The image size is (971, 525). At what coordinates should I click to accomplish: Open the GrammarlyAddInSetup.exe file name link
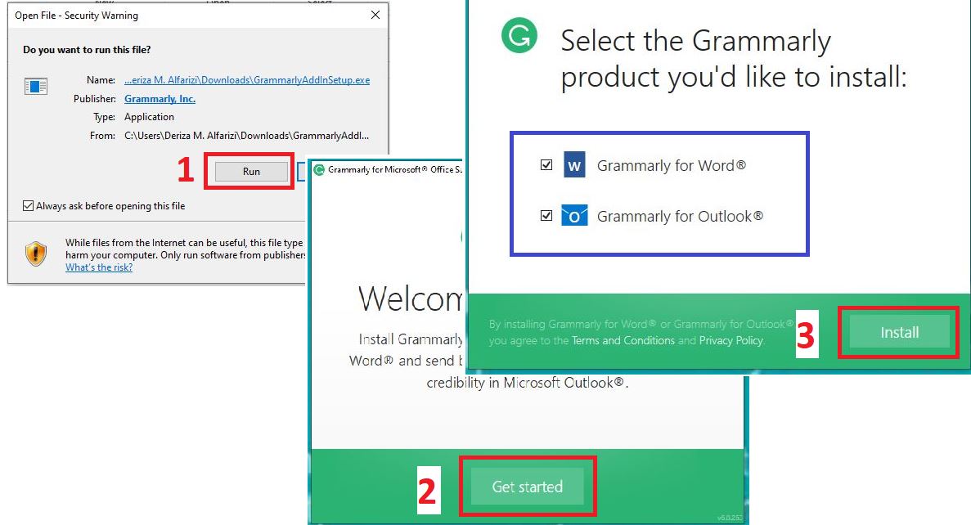(247, 80)
